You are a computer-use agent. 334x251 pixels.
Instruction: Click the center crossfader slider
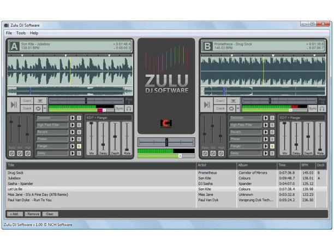coord(166,142)
